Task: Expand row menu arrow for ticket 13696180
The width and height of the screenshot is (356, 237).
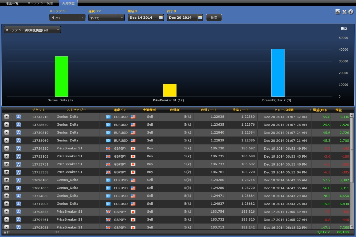Action: click(x=6, y=180)
